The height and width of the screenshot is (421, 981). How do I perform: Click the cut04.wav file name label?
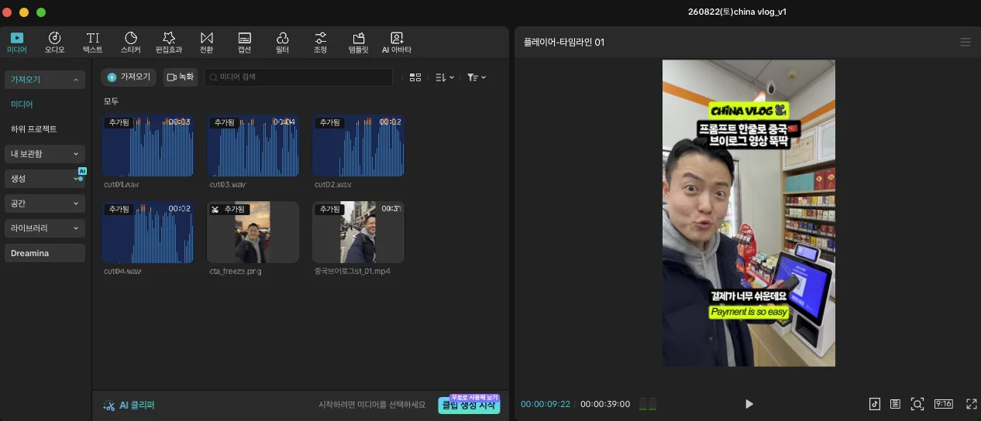(122, 272)
